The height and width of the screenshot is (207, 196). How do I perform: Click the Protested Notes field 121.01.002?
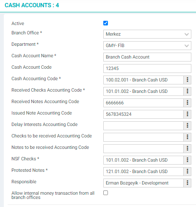(144, 171)
